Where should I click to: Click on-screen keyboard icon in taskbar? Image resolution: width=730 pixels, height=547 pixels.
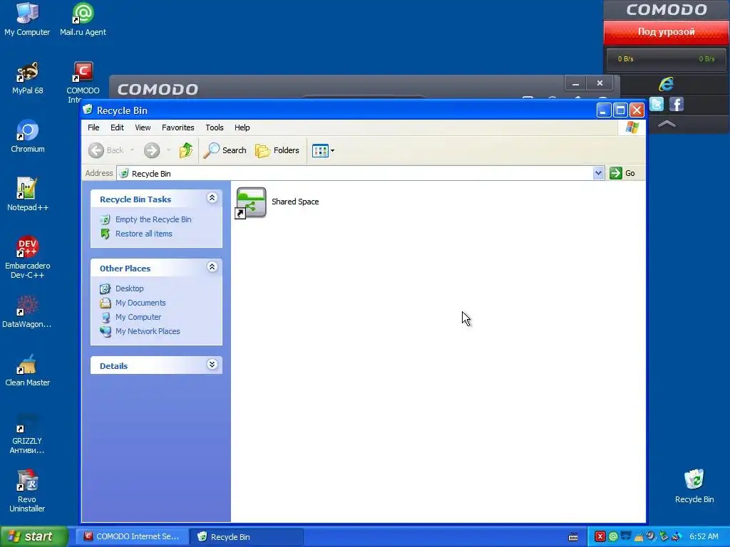click(574, 537)
